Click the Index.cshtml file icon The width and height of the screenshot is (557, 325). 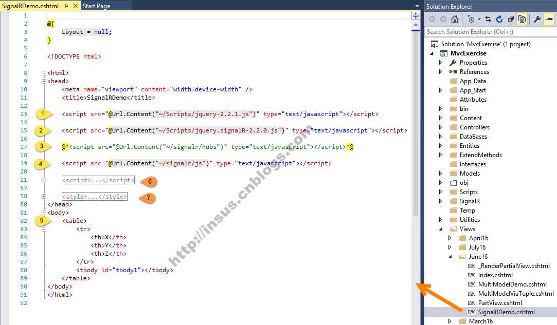(x=472, y=275)
